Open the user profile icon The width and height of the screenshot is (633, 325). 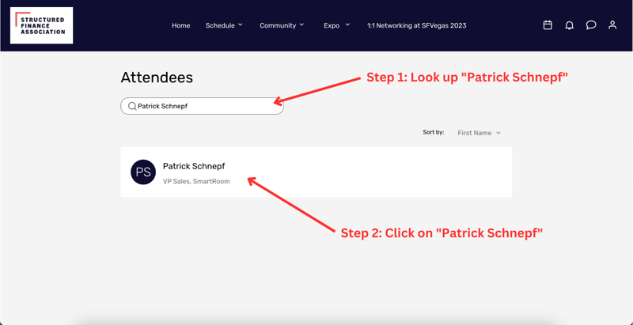point(612,25)
